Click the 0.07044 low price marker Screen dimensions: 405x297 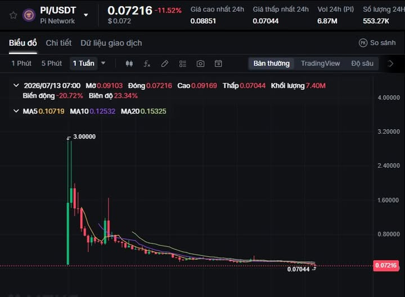(298, 270)
